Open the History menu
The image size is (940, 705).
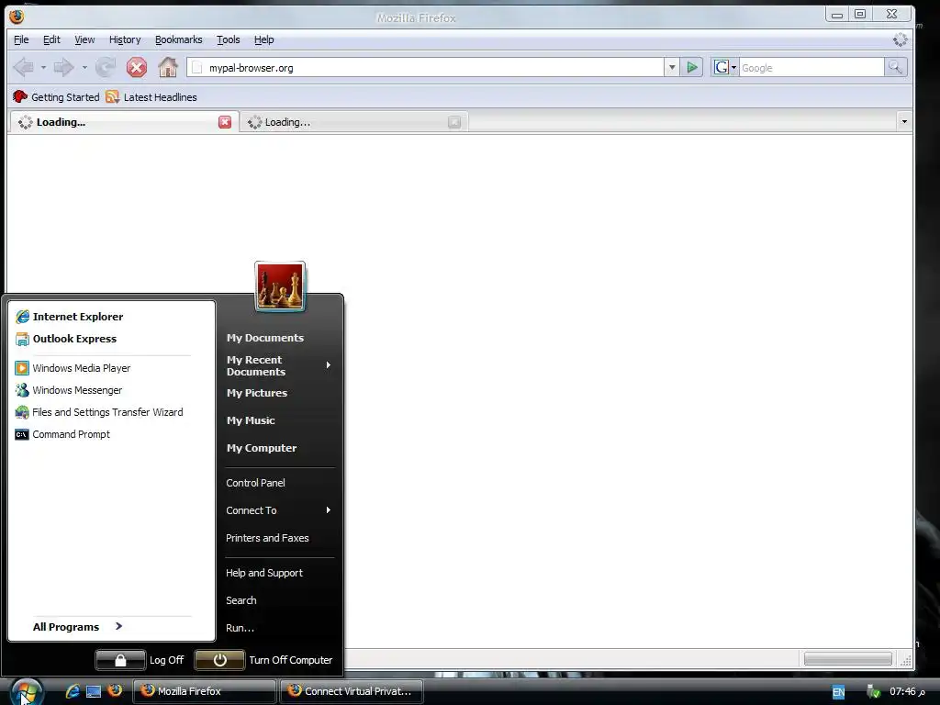pos(125,39)
